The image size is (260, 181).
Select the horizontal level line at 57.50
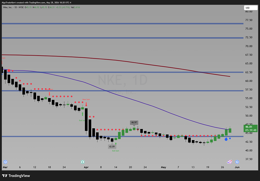(x=123, y=91)
